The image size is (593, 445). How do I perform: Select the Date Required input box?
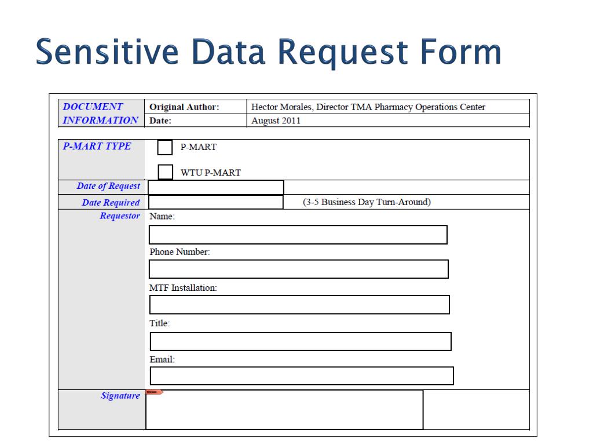(x=215, y=202)
